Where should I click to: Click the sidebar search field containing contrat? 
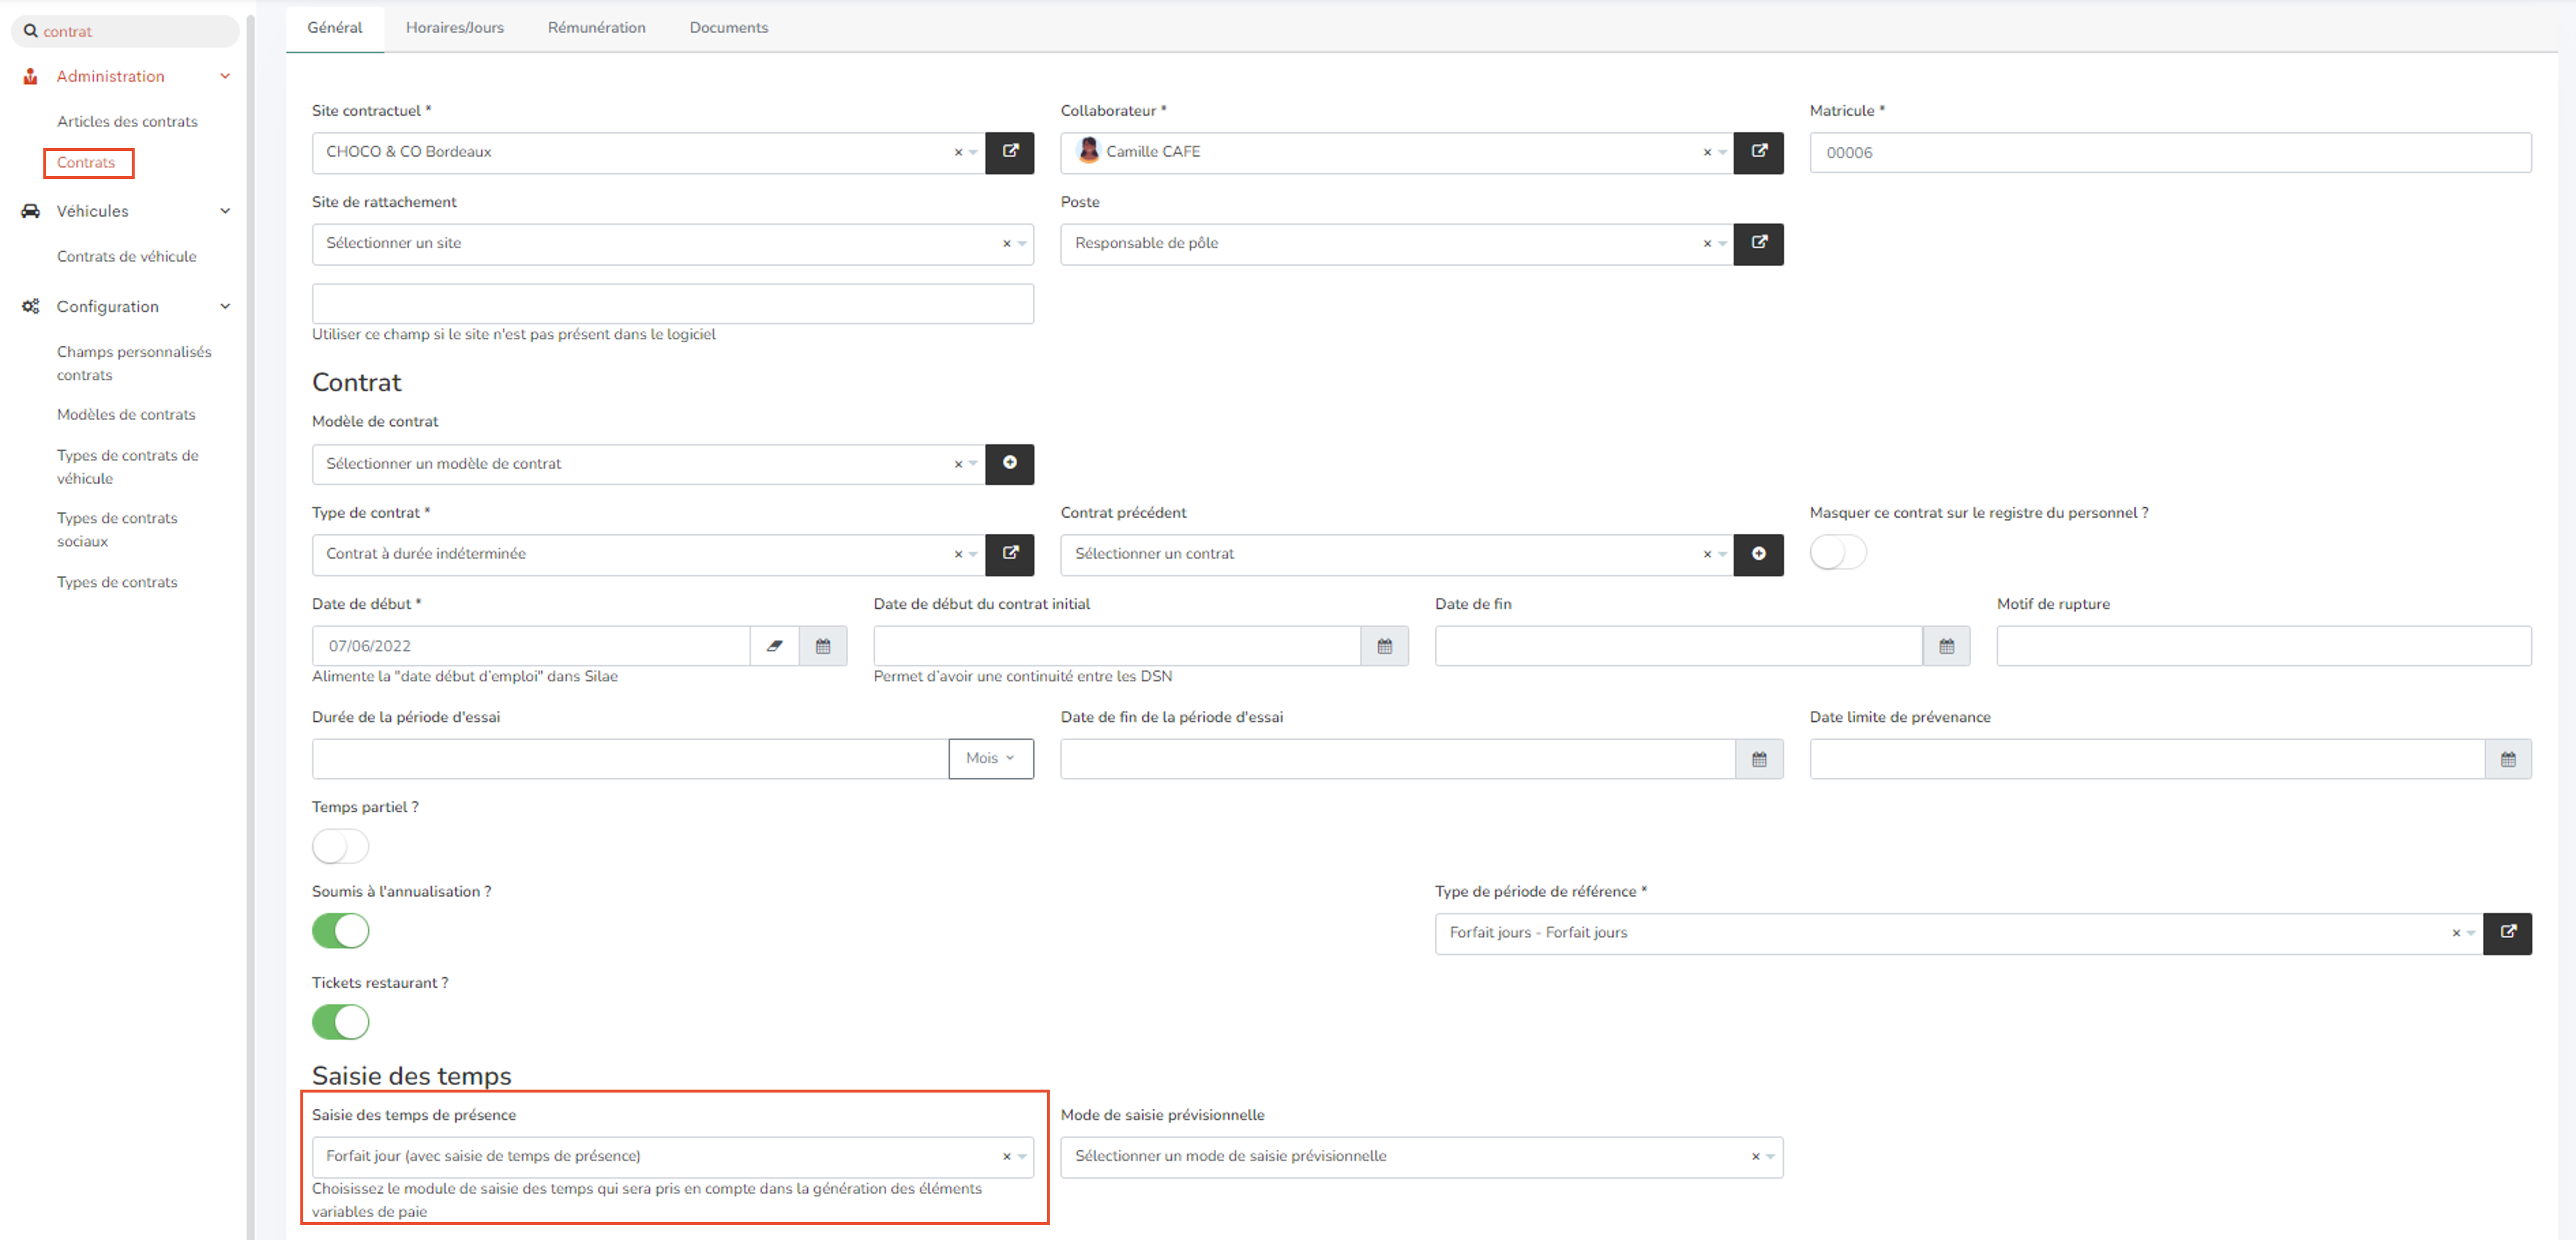pyautogui.click(x=125, y=31)
